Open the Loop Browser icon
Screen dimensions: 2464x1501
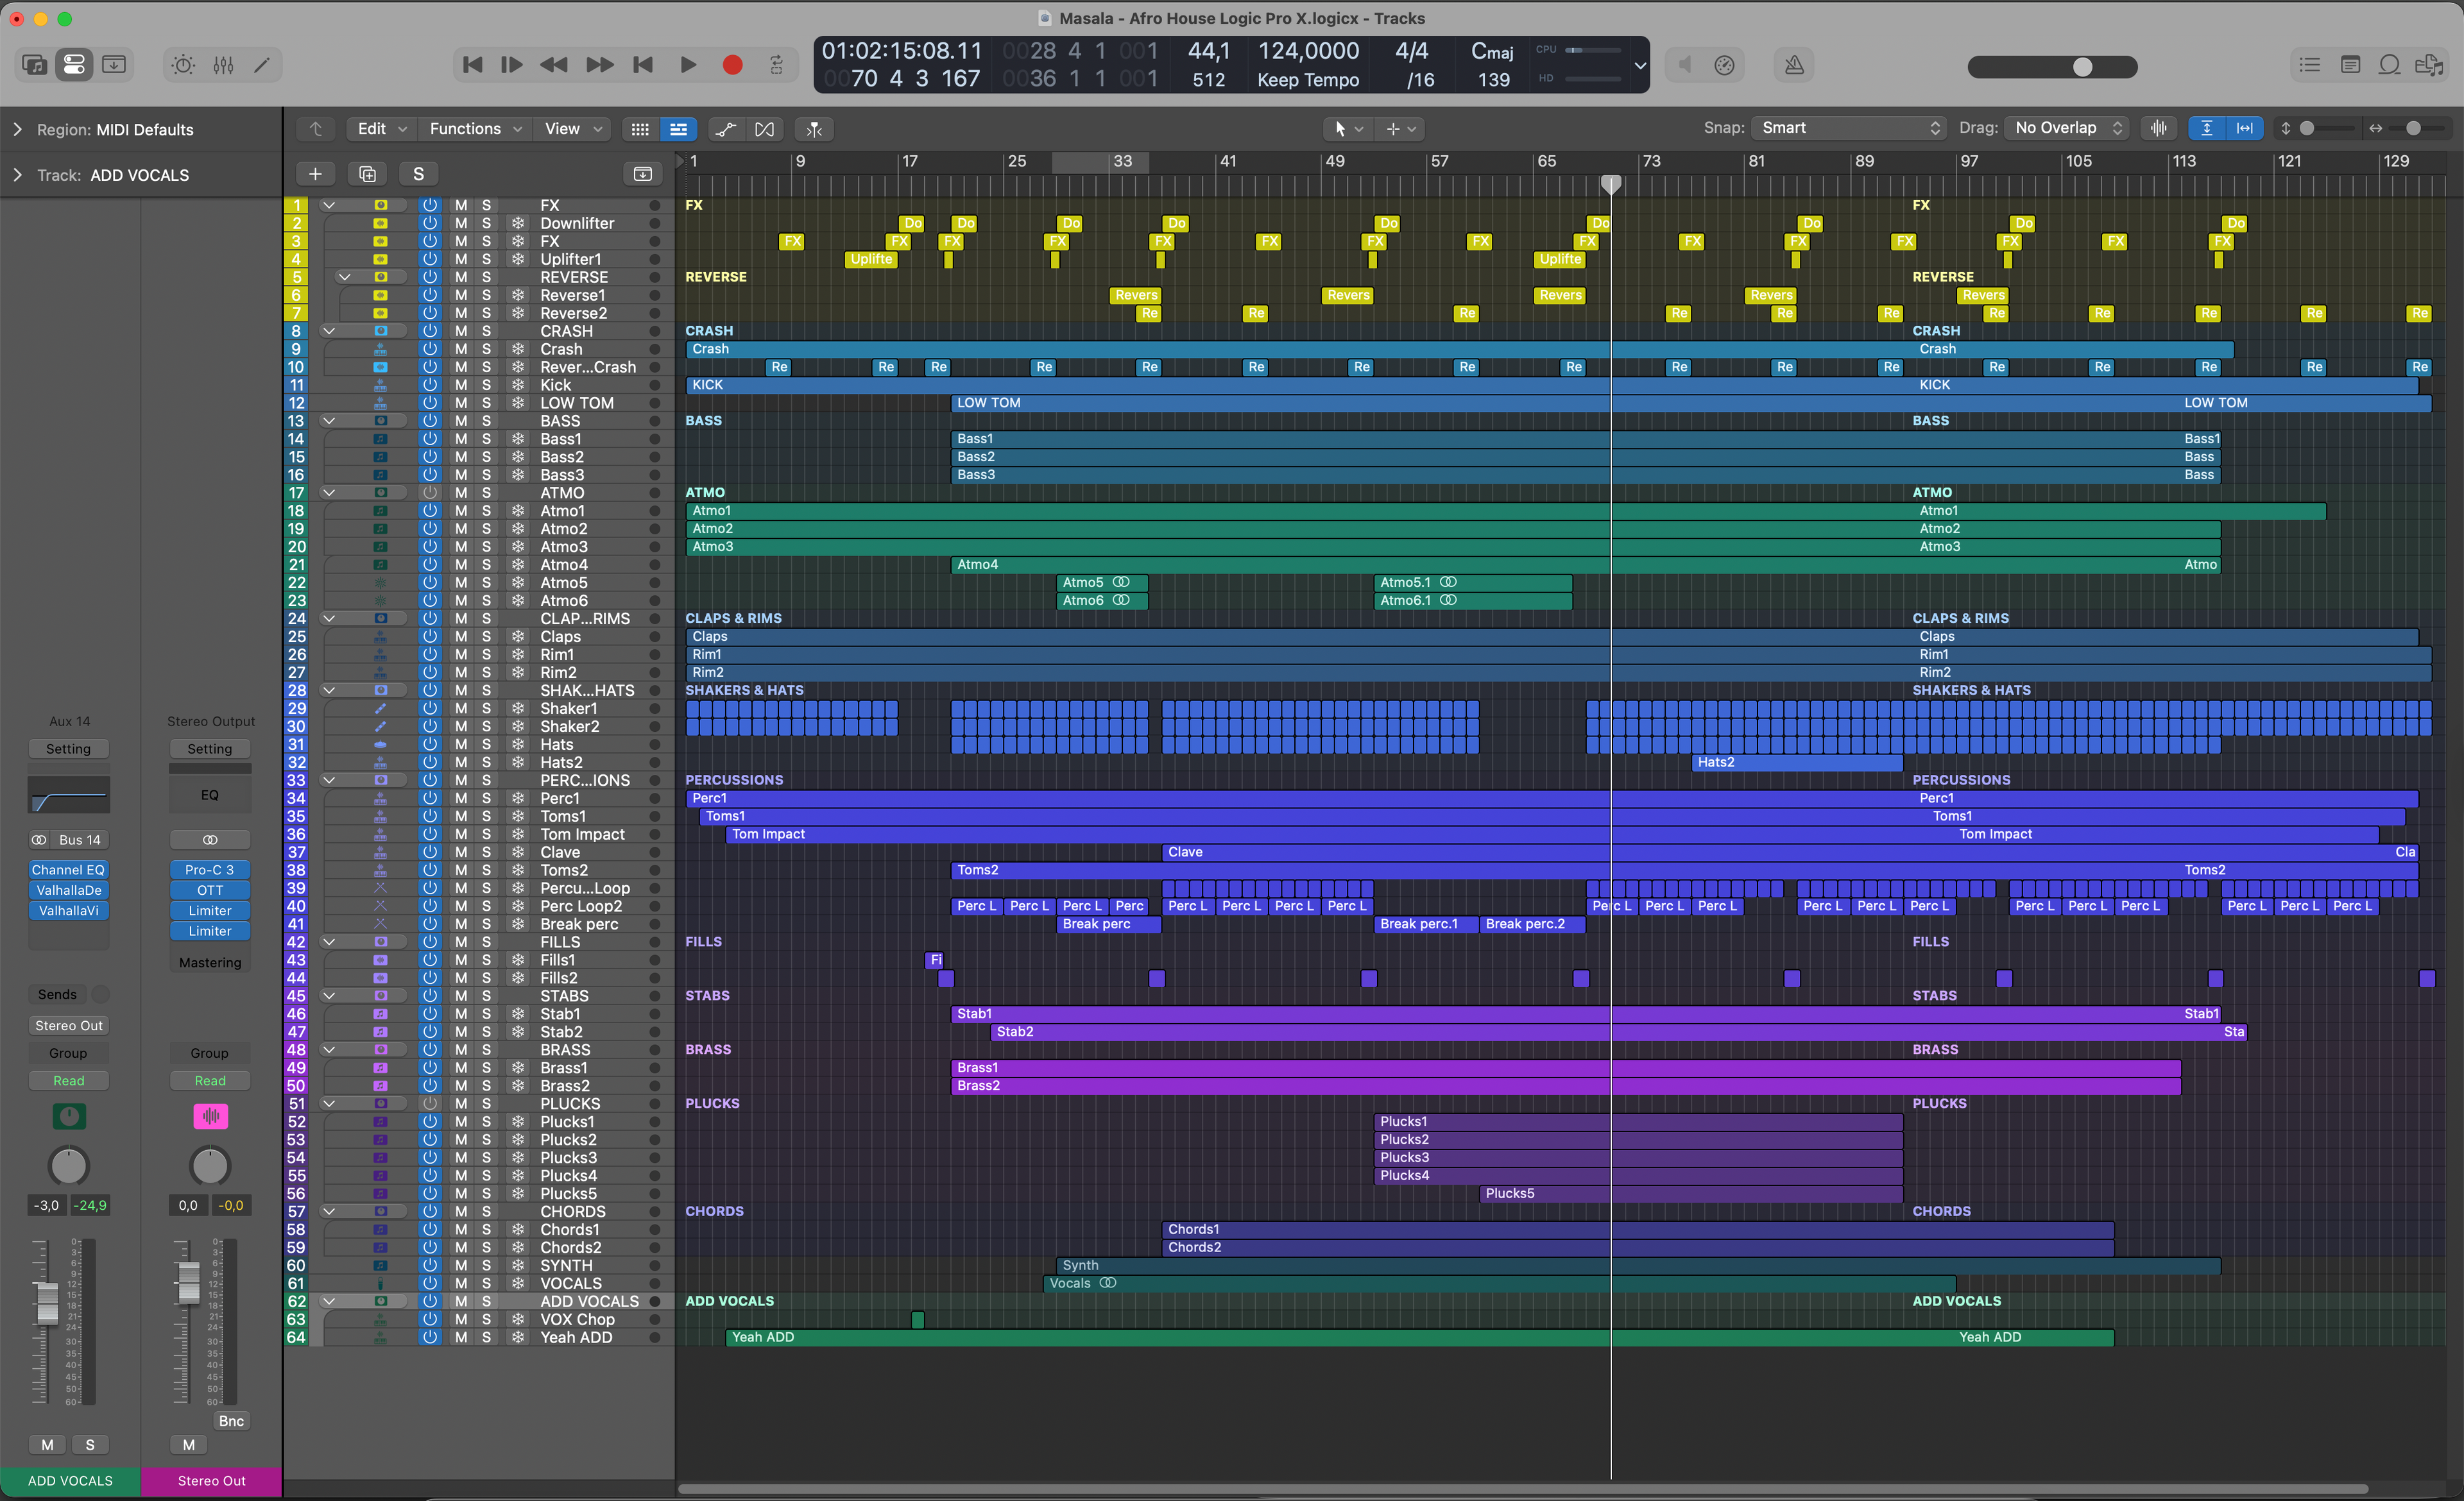2389,65
